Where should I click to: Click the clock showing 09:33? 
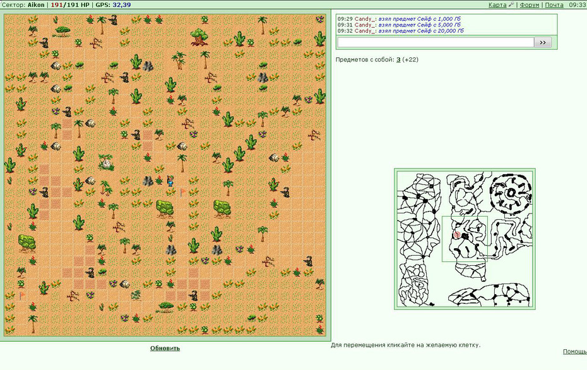click(x=578, y=5)
